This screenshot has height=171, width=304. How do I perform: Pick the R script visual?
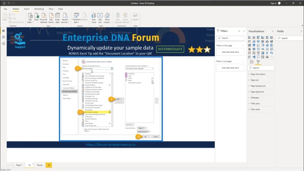pos(267,53)
